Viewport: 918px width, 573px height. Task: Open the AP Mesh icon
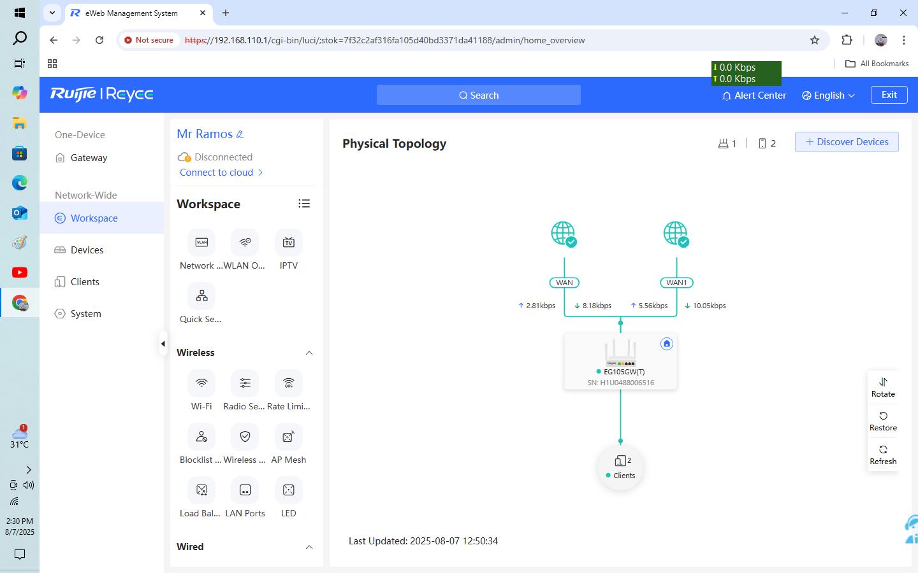coord(289,437)
